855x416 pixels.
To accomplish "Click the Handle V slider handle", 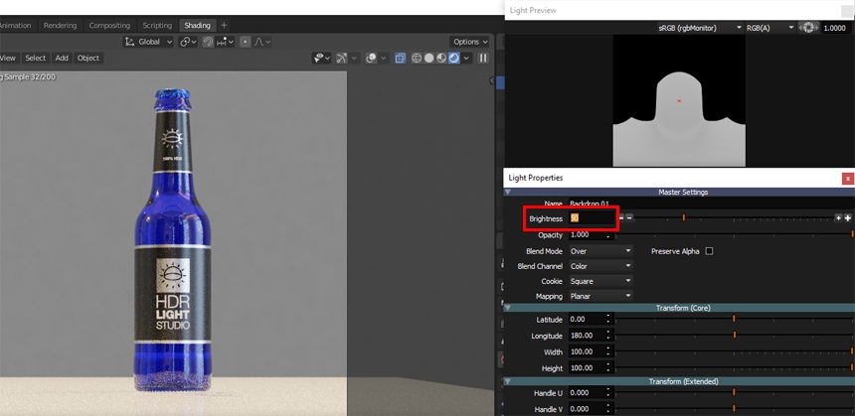I will [734, 408].
